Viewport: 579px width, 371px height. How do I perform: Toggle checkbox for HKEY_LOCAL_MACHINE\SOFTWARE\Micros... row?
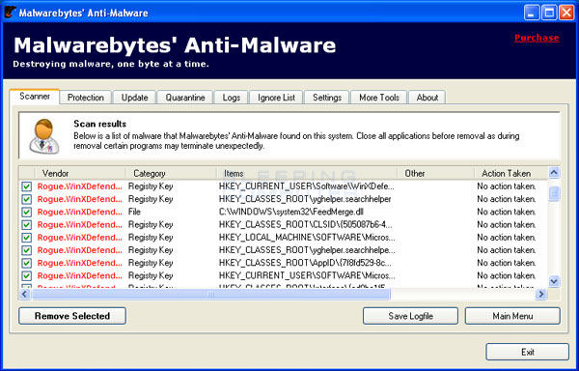point(26,238)
